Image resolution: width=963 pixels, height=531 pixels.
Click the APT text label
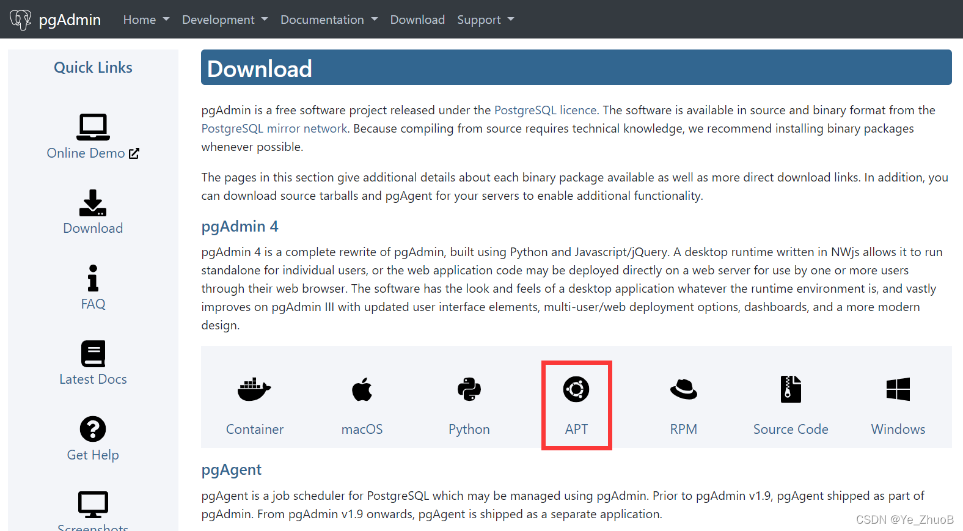tap(576, 430)
